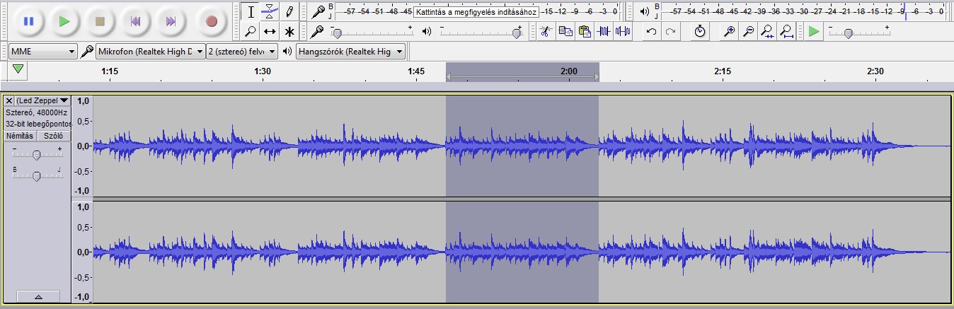Undo the last edit
954x309 pixels.
pyautogui.click(x=651, y=32)
